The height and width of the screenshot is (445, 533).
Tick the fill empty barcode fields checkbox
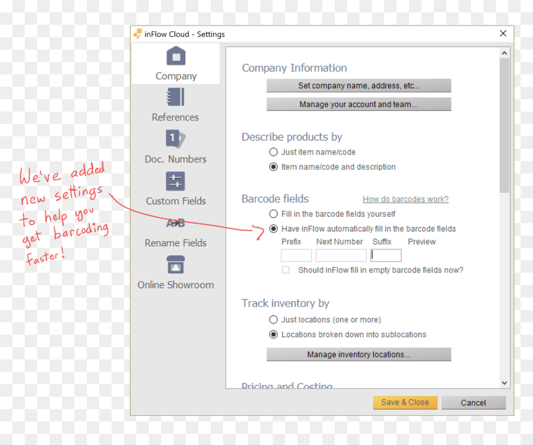coord(286,270)
